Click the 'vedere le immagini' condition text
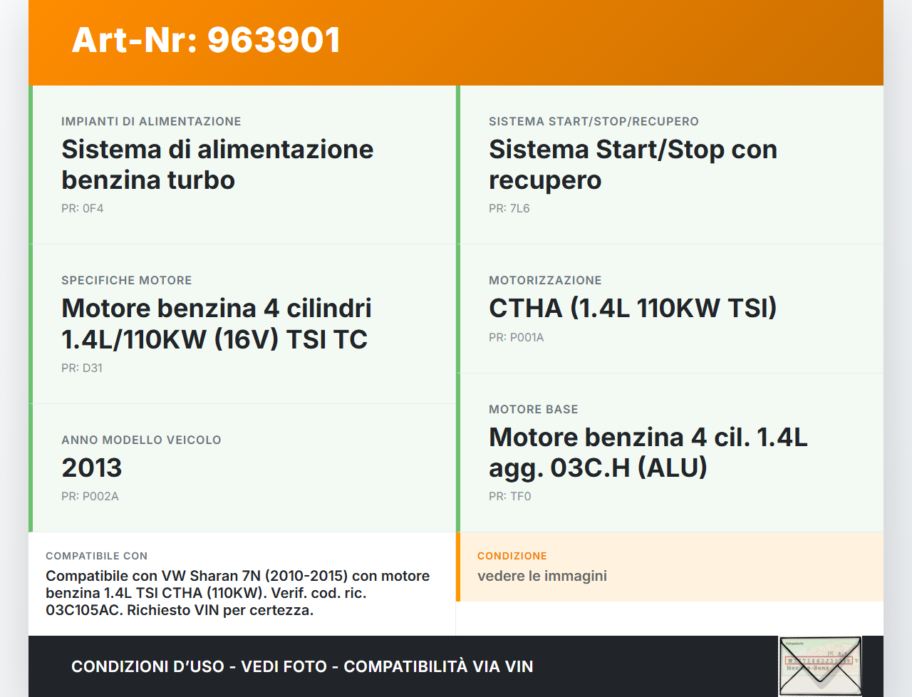This screenshot has width=912, height=697. 542,576
